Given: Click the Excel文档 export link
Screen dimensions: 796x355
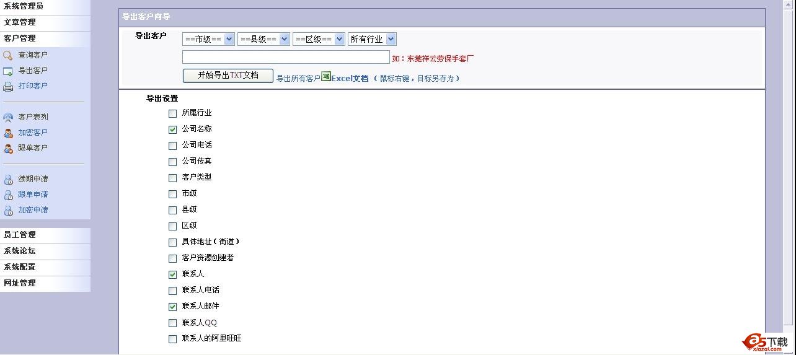Looking at the screenshot, I should pos(350,79).
